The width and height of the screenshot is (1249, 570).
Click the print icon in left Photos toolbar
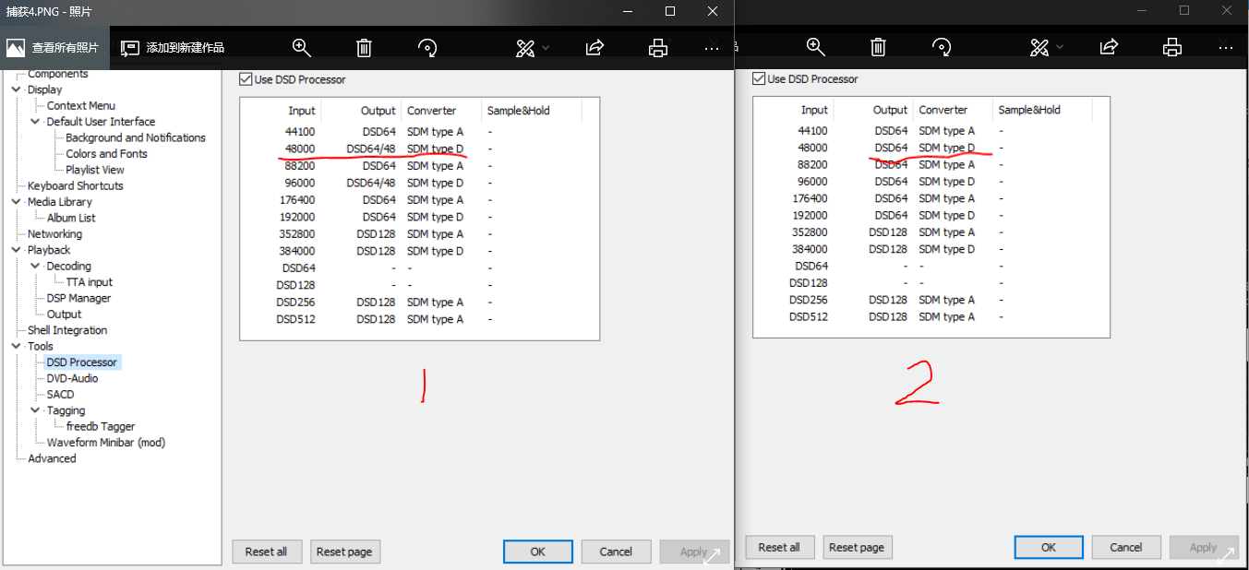pos(658,48)
